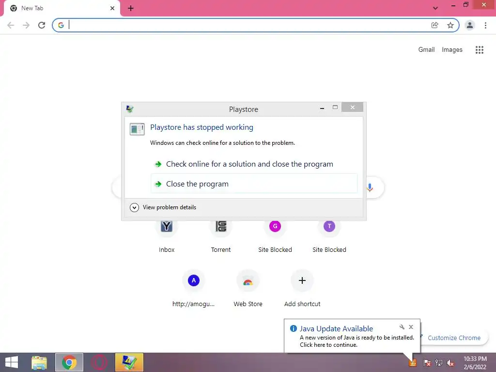Open the Inbox shortcut tile

167,236
